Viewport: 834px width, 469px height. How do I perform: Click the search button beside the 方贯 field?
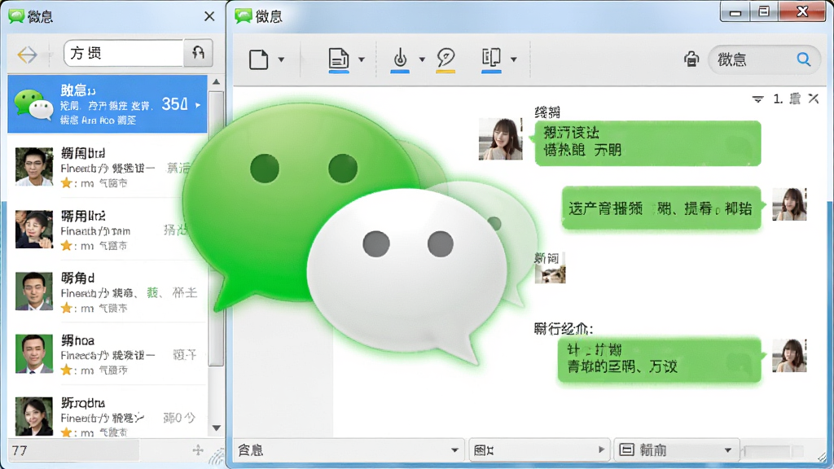click(x=199, y=53)
